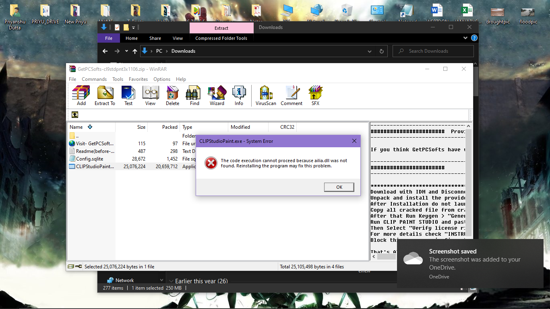Image resolution: width=550 pixels, height=309 pixels.
Task: Open the Explorer File tab
Action: pyautogui.click(x=109, y=38)
